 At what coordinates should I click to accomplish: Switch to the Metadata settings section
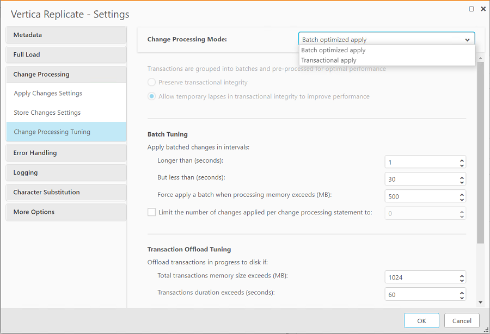coord(66,35)
